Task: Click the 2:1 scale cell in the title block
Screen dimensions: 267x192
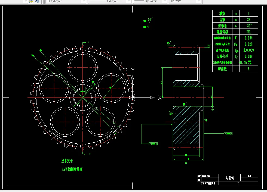Action: point(249,176)
